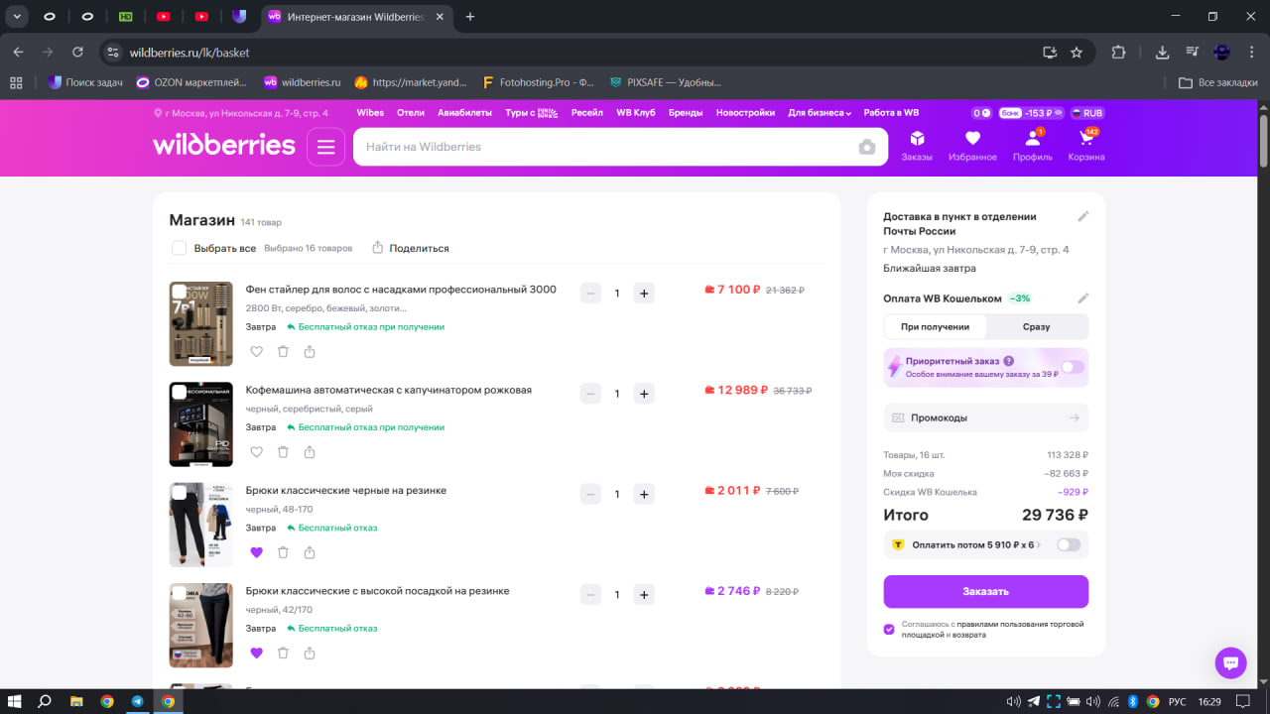Viewport: 1270px width, 714px height.
Task: Expand the Для бизнеса dropdown
Action: click(x=820, y=113)
